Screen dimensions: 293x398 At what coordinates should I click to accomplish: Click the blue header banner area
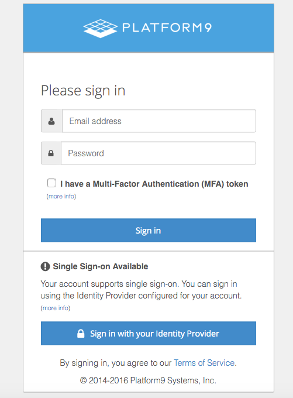[149, 28]
